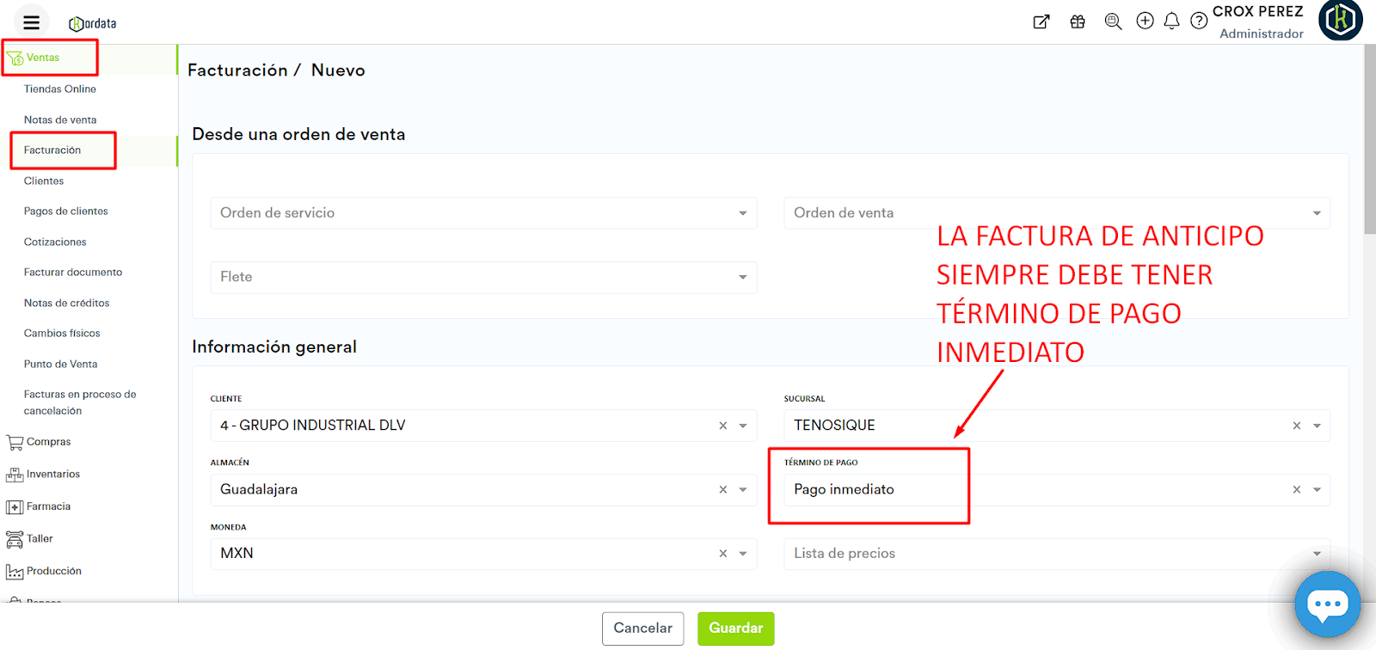This screenshot has height=650, width=1376.
Task: Expand the Compras module in sidebar
Action: tap(48, 442)
